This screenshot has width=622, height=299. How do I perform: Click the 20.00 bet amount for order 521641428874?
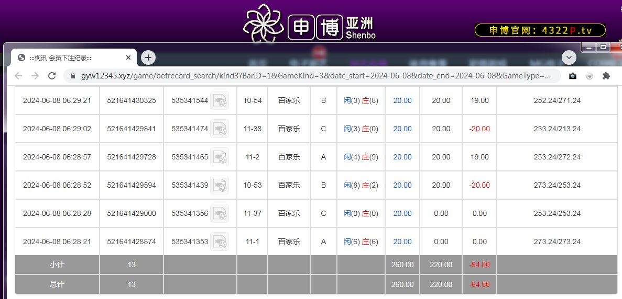coord(402,241)
